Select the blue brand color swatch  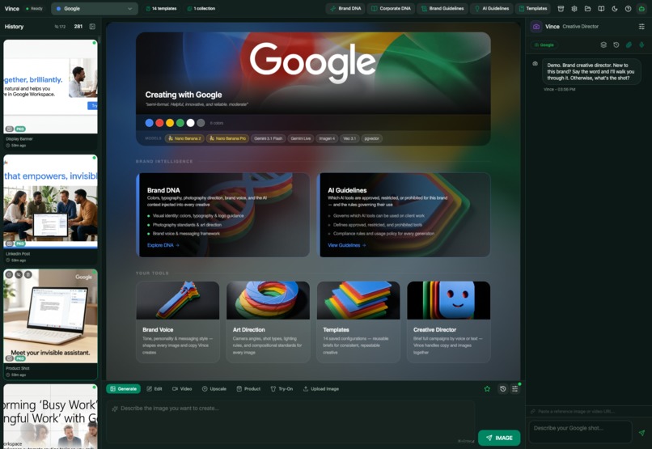pyautogui.click(x=150, y=123)
